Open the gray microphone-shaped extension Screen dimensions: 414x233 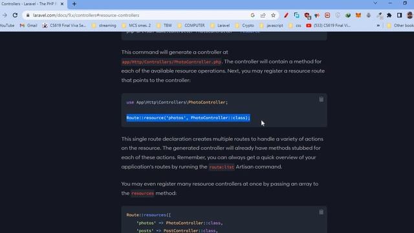(369, 16)
